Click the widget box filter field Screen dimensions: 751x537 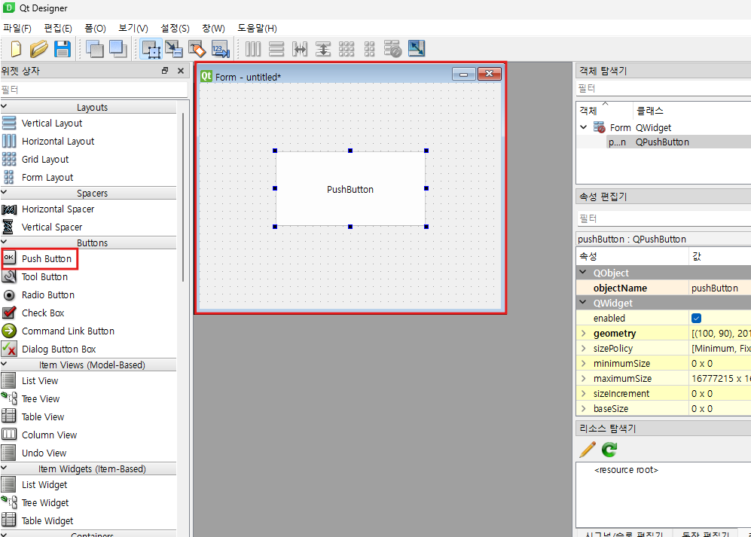tap(90, 88)
